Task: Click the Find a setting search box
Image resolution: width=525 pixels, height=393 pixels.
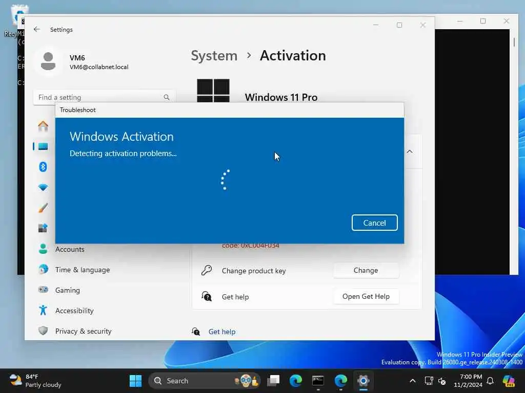Action: point(104,97)
